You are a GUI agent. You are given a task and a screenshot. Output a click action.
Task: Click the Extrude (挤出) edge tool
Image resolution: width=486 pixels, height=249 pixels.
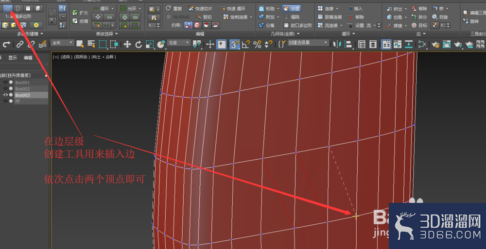coord(394,9)
